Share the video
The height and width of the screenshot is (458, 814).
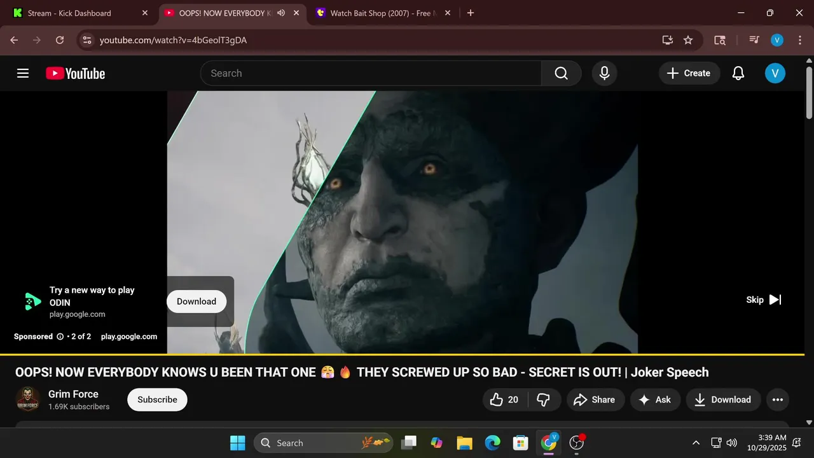coord(594,399)
